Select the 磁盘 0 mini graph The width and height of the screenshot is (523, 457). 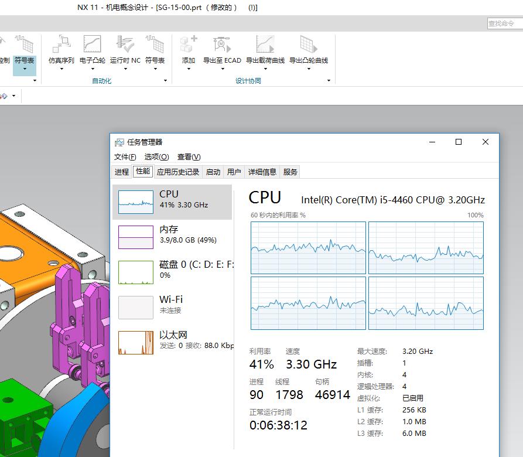pyautogui.click(x=136, y=272)
